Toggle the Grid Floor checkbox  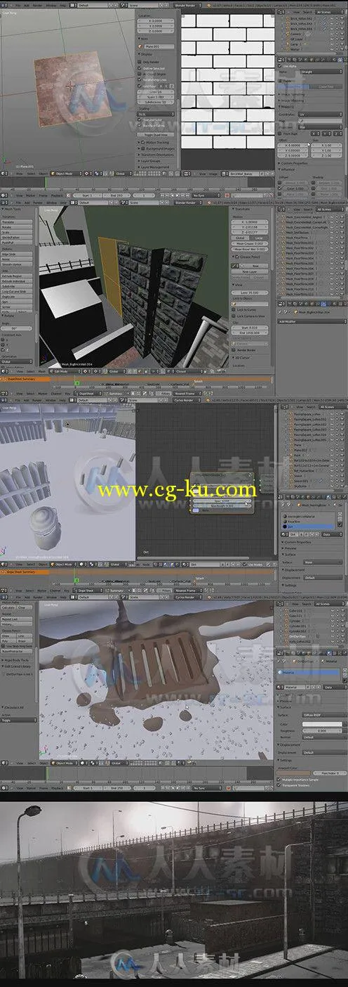point(140,86)
